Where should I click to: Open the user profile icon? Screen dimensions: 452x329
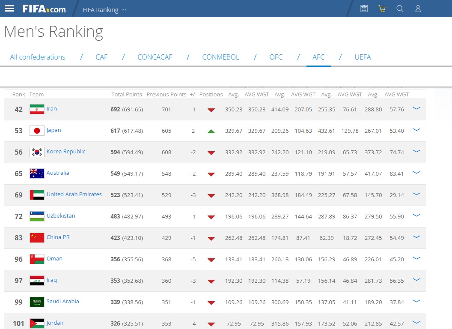418,9
